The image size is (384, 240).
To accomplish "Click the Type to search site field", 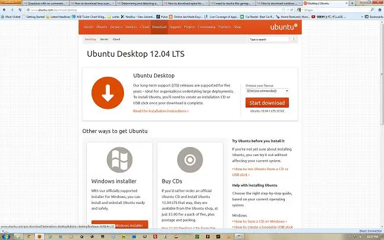I will coord(269,39).
